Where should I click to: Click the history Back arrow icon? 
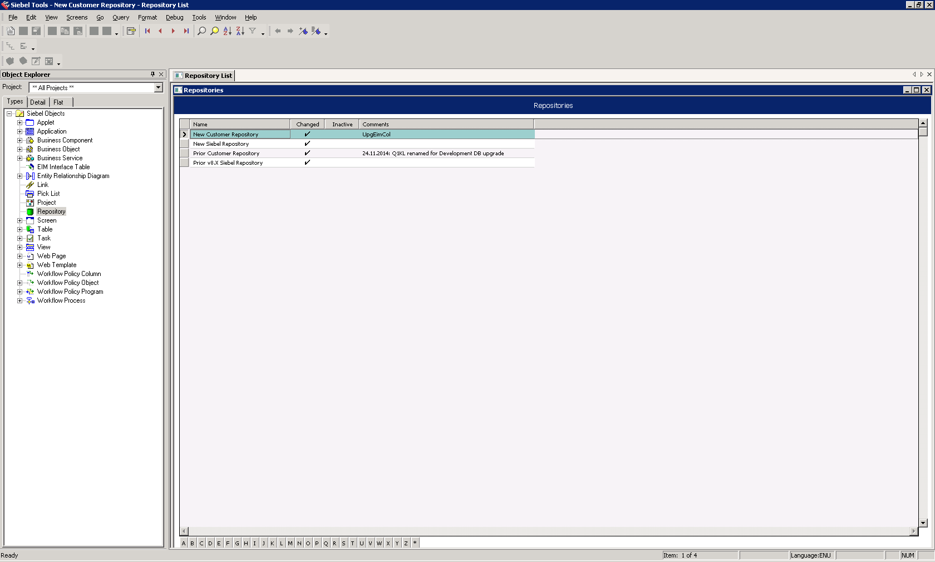278,31
